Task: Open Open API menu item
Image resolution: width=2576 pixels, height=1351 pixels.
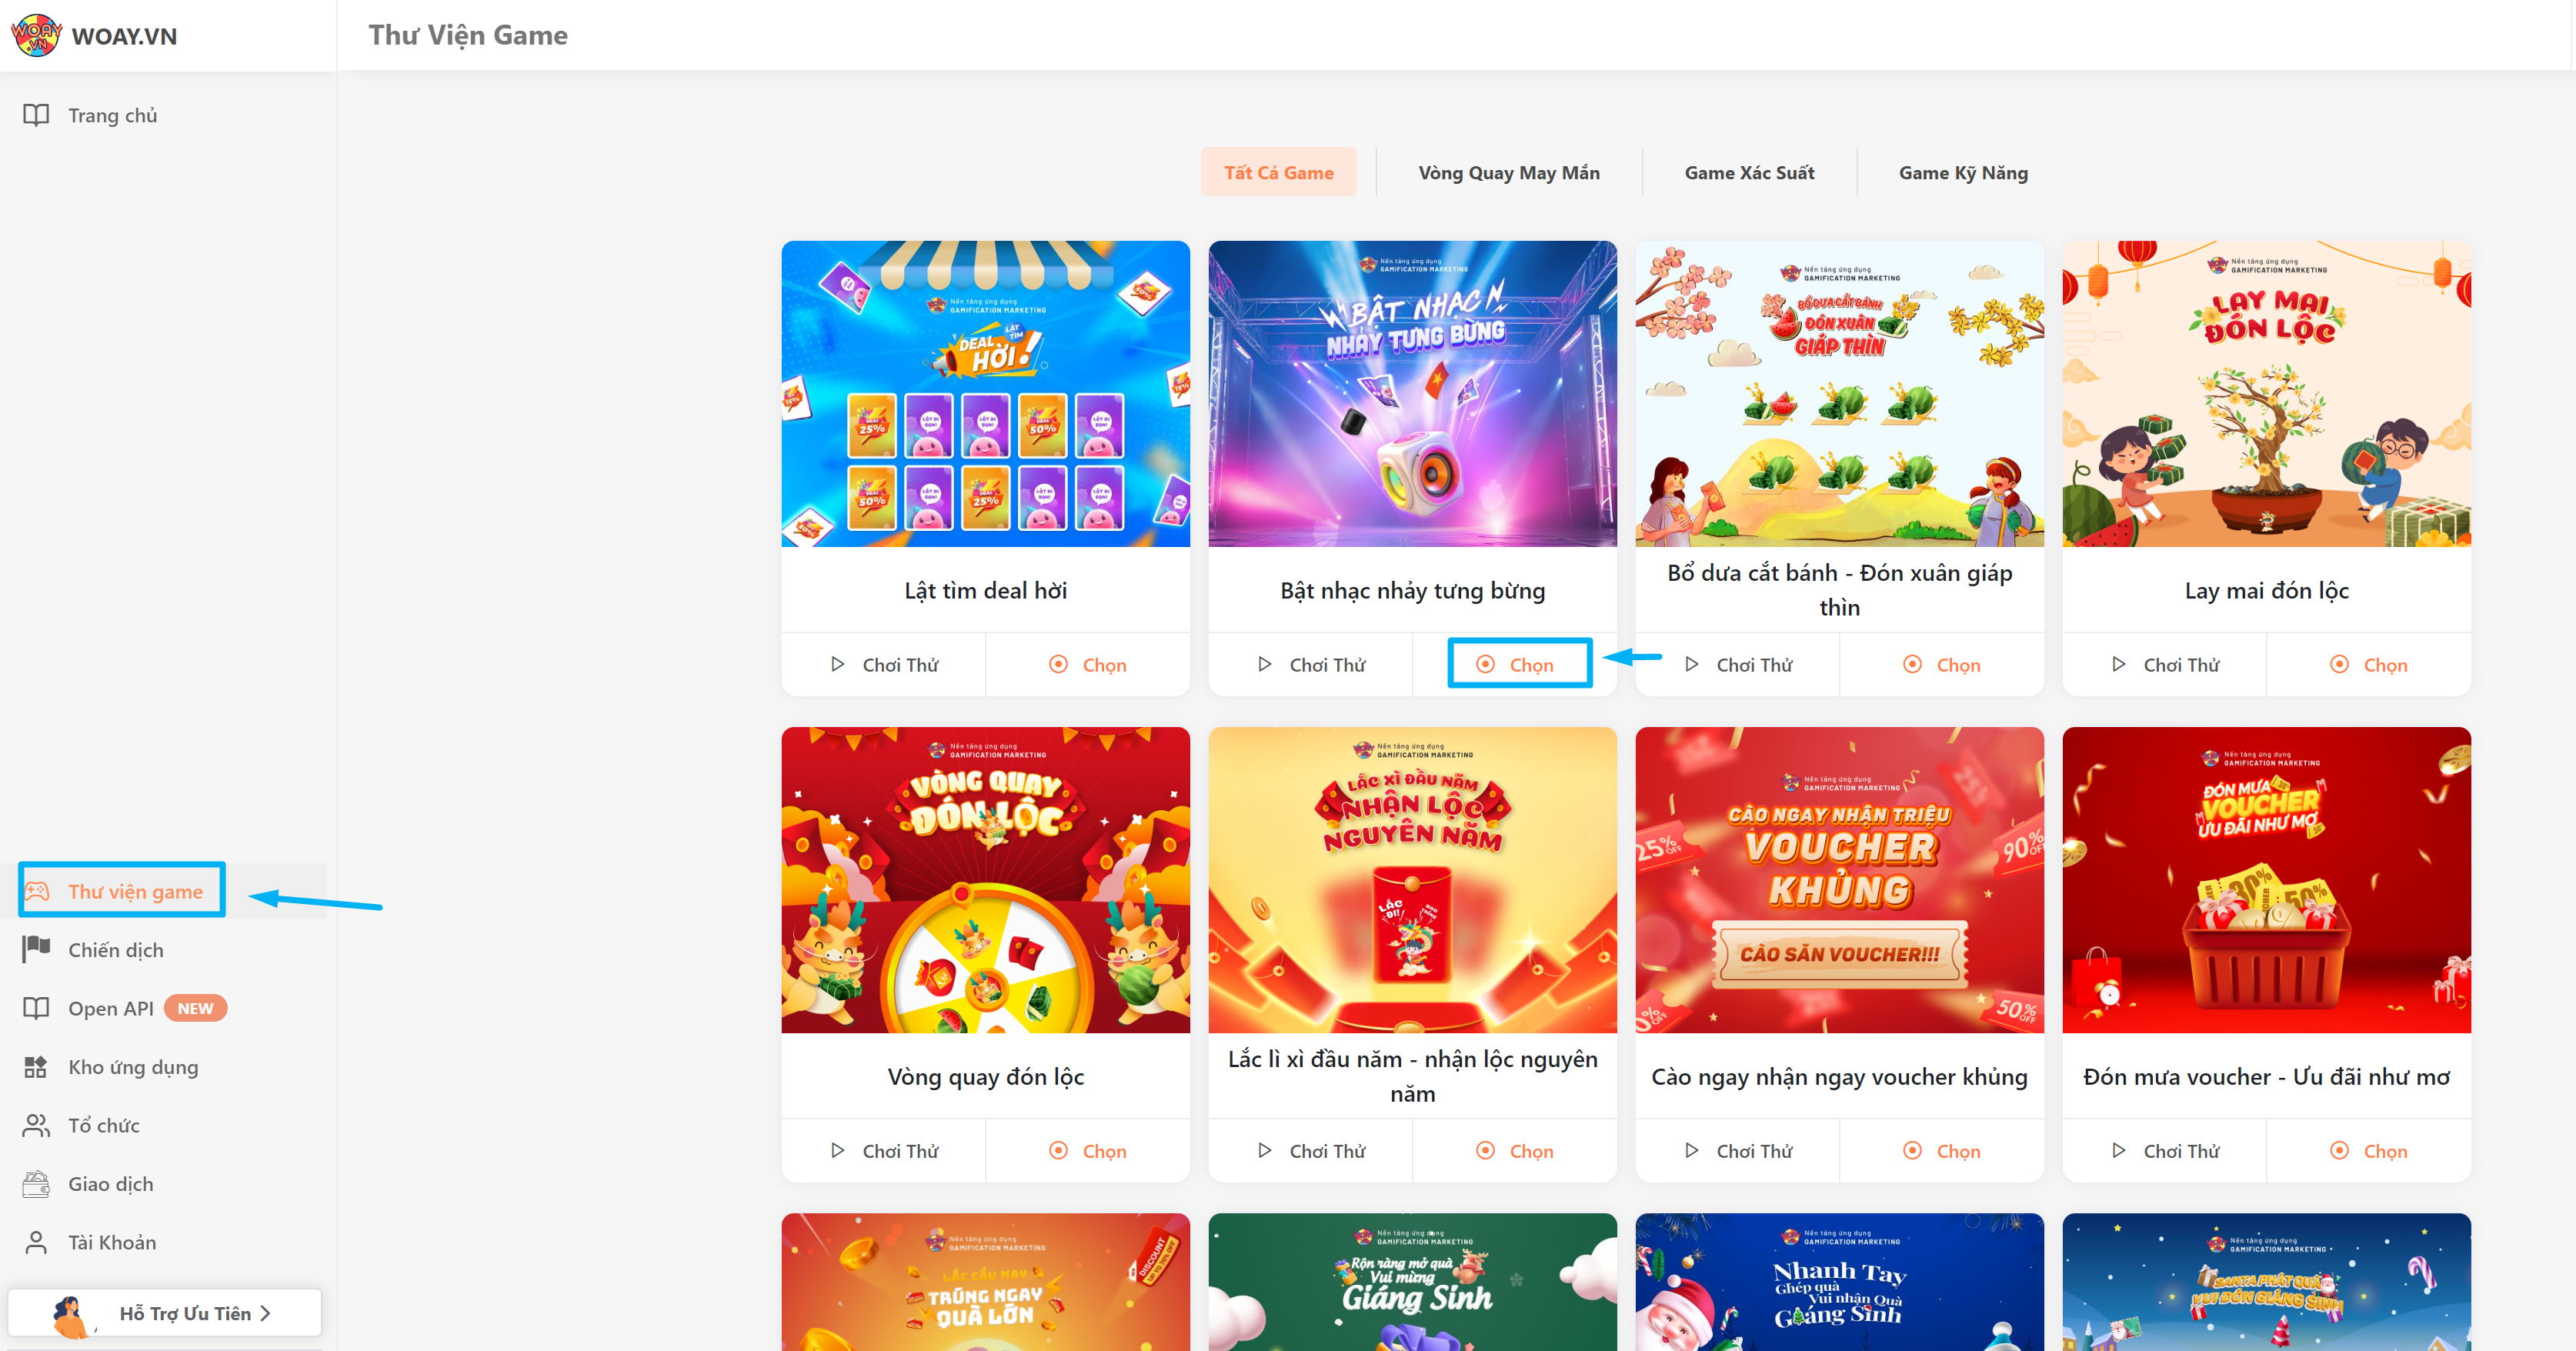Action: [x=124, y=1008]
